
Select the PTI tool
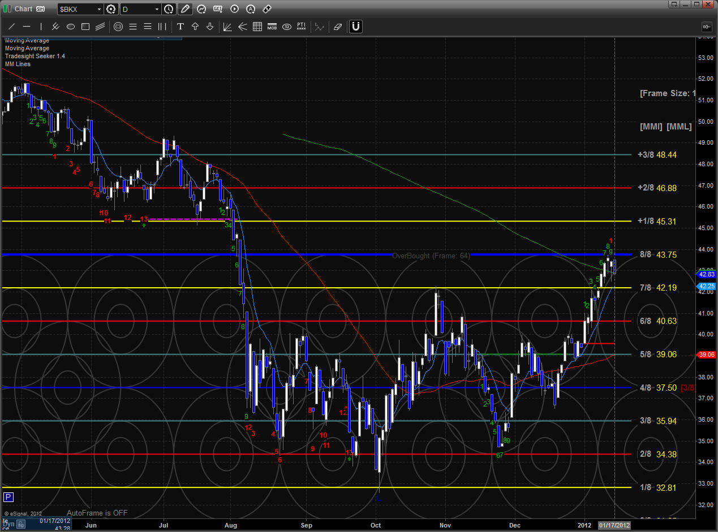click(301, 27)
